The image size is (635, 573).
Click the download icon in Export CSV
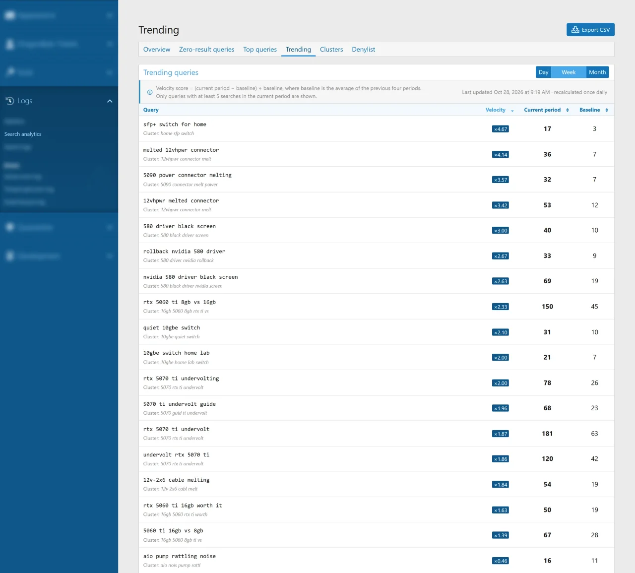pos(575,30)
